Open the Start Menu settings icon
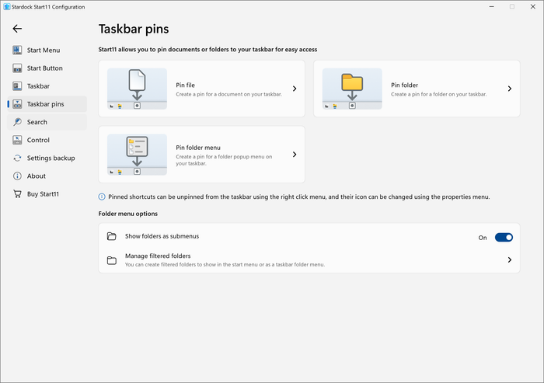 [17, 50]
